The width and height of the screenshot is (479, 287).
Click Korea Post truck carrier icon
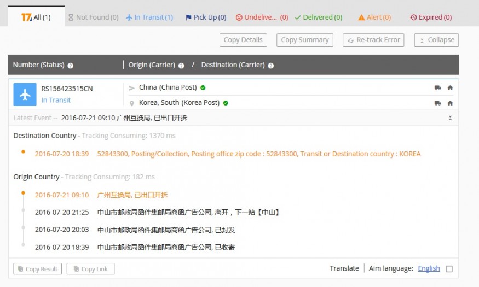[x=437, y=103]
